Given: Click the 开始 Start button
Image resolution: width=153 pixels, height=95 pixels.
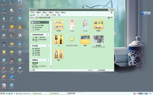Looking at the screenshot, I should point(3,93).
